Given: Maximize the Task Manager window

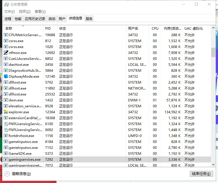Looking at the screenshot, I should [196, 4].
